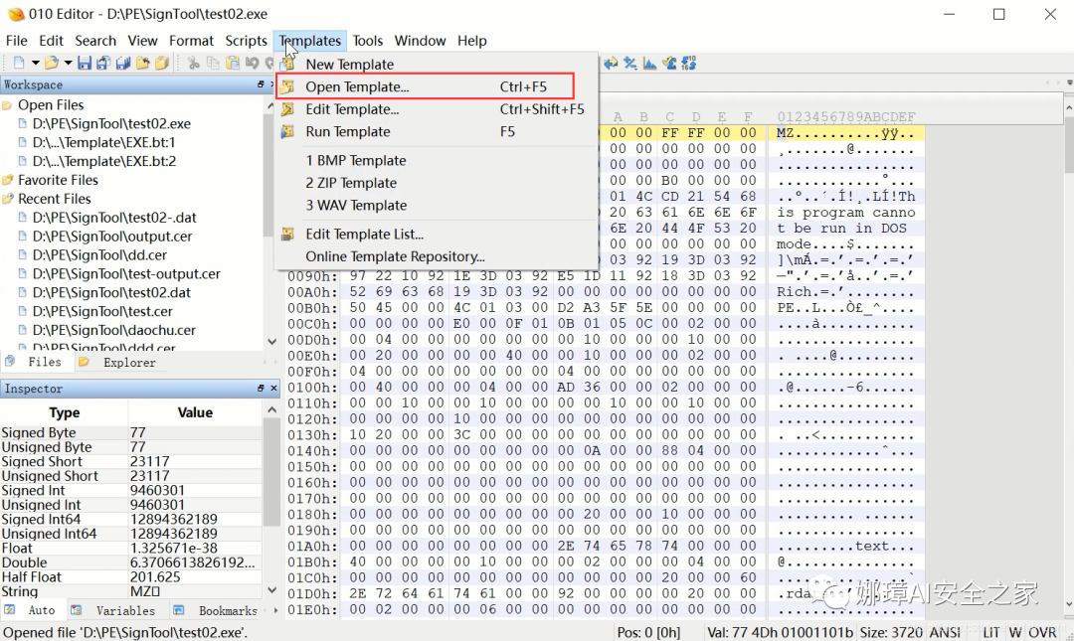The width and height of the screenshot is (1074, 641).
Task: Click the Favorite Files folder node
Action: [58, 180]
